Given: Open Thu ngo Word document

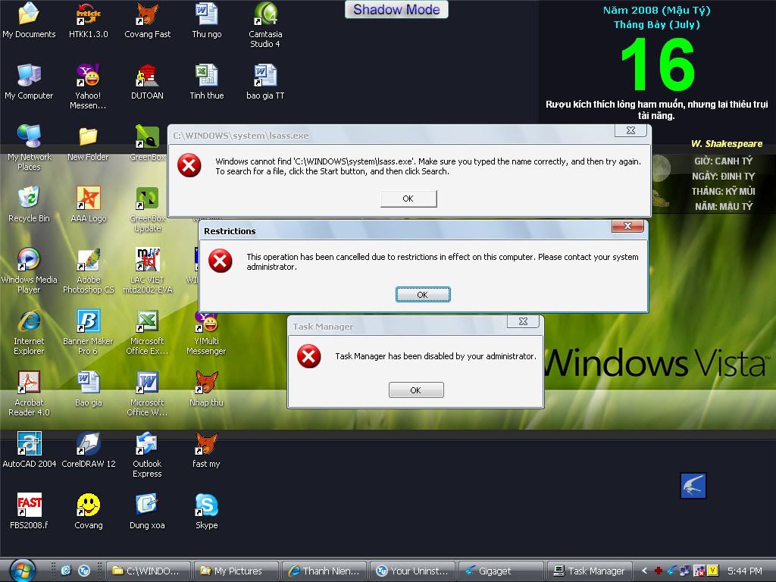Looking at the screenshot, I should click(206, 20).
